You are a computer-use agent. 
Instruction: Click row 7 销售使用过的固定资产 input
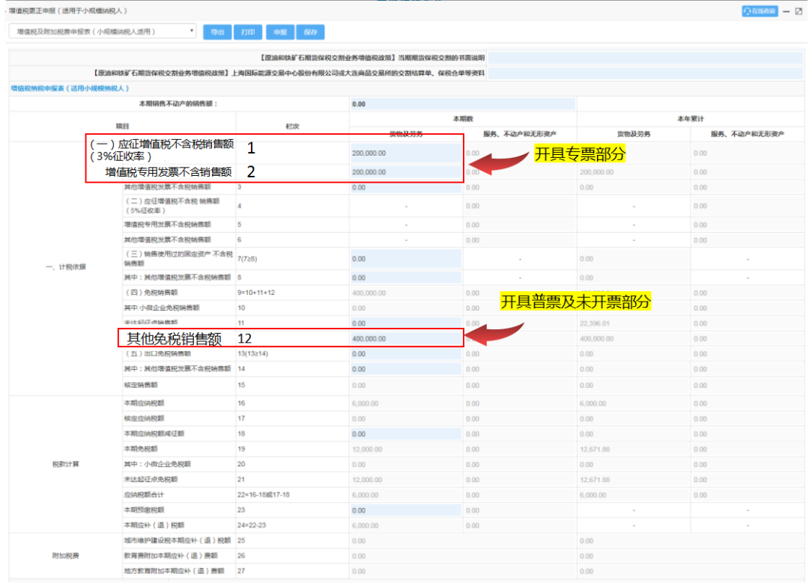coord(405,258)
